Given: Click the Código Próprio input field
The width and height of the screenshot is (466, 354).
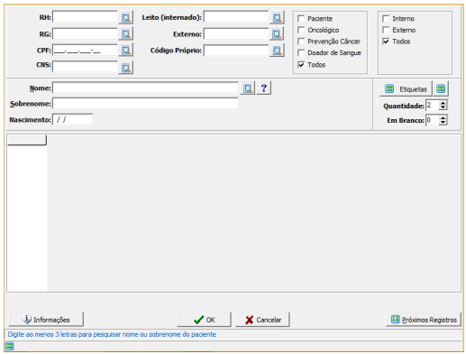Looking at the screenshot, I should point(236,51).
